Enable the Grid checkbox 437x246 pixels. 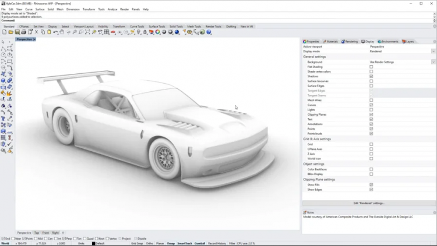[x=371, y=144]
